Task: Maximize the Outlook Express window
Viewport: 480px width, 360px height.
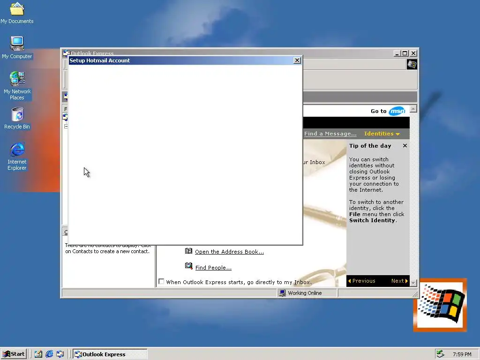Action: click(x=405, y=53)
